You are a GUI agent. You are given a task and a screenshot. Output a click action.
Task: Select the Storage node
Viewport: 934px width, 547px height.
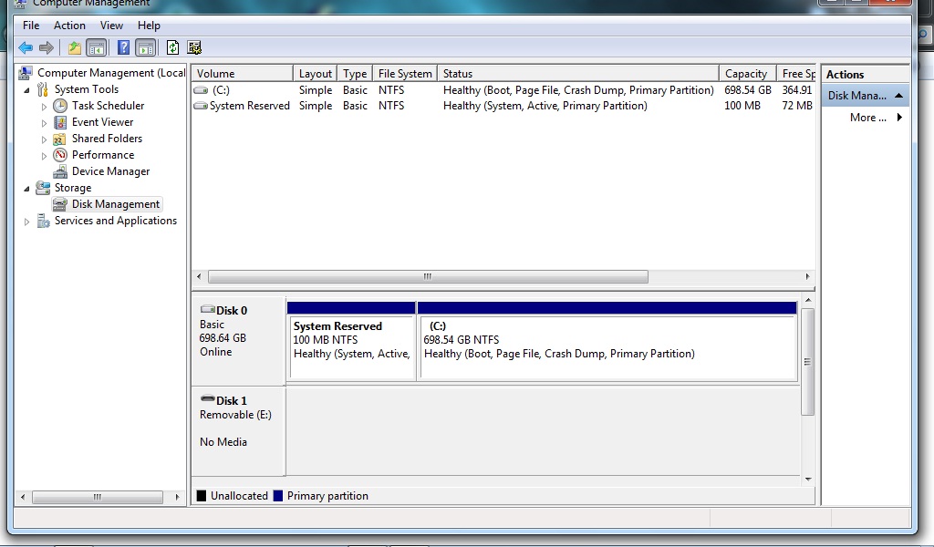tap(73, 188)
